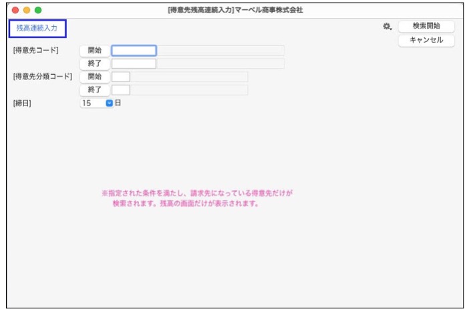Expand the 締日 day dropdown

(110, 103)
